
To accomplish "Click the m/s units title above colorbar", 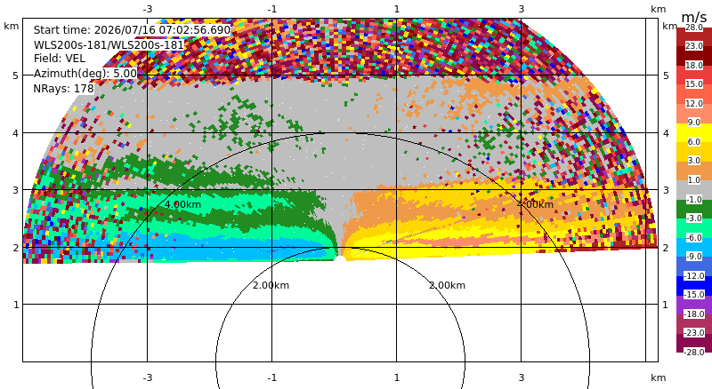I will (x=694, y=17).
